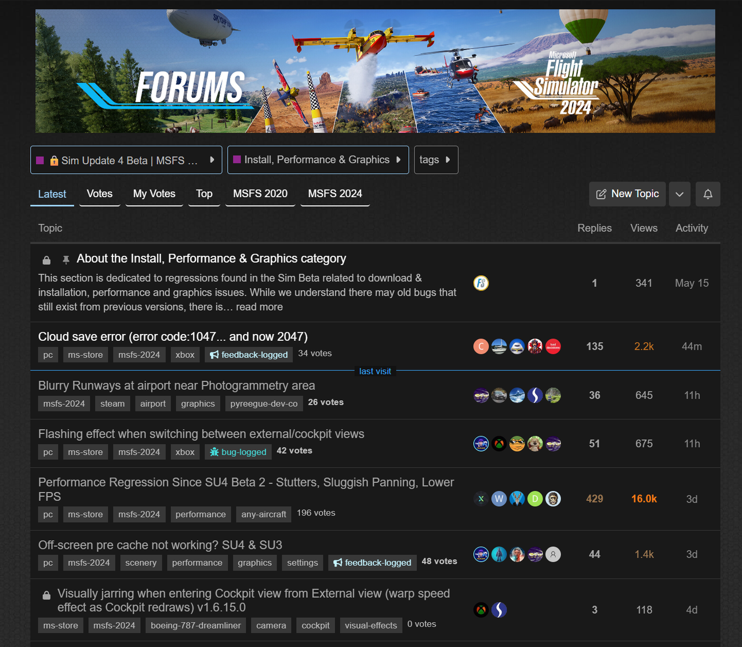Click the 'scenery' tag
This screenshot has height=647, width=742.
coord(141,562)
